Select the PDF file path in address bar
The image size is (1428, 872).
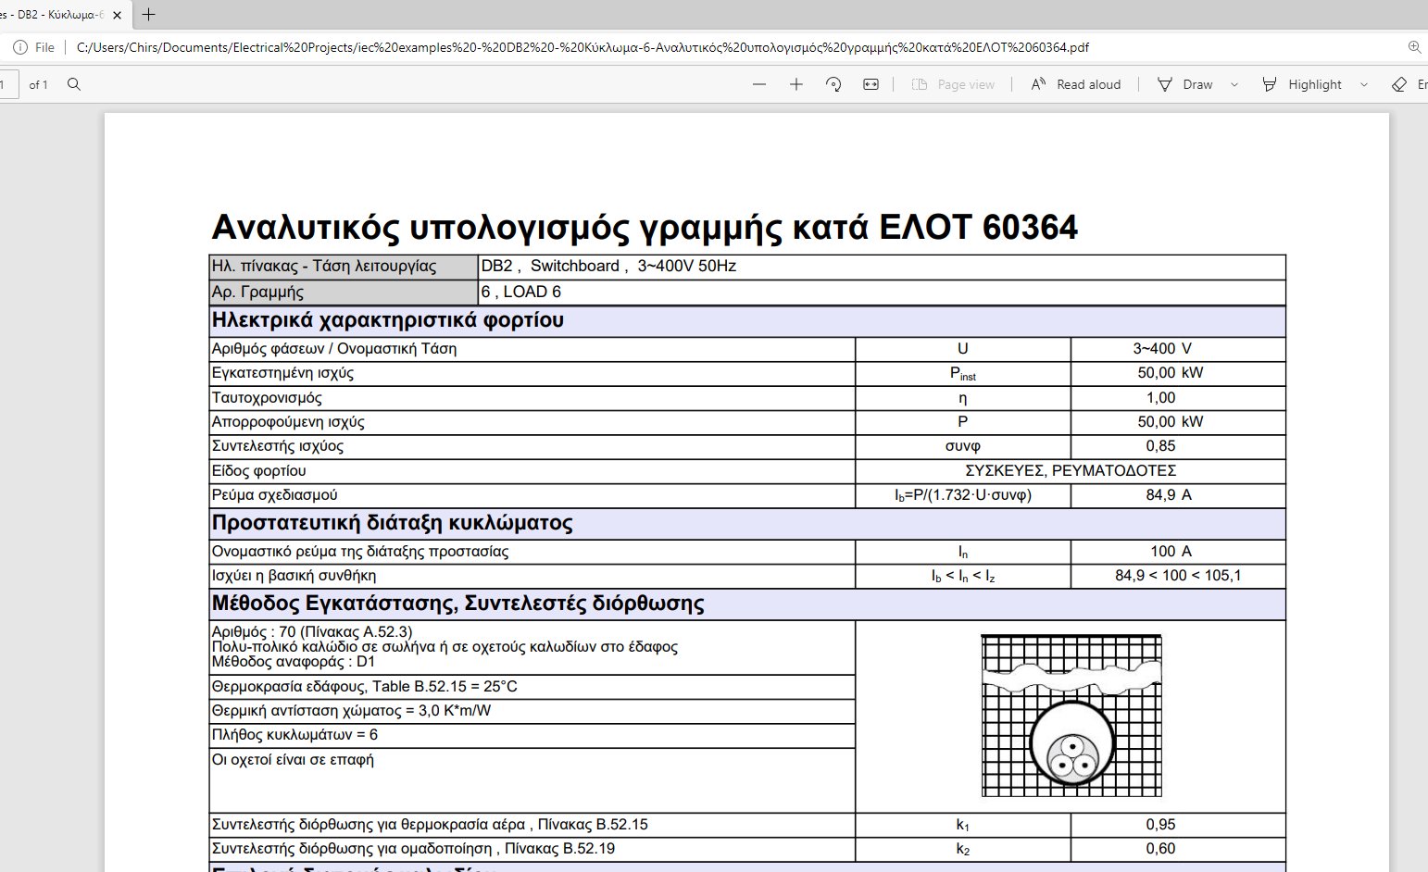[x=556, y=46]
